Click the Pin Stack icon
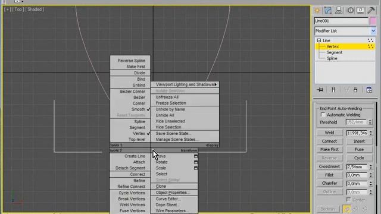The image size is (381, 214). [x=320, y=90]
